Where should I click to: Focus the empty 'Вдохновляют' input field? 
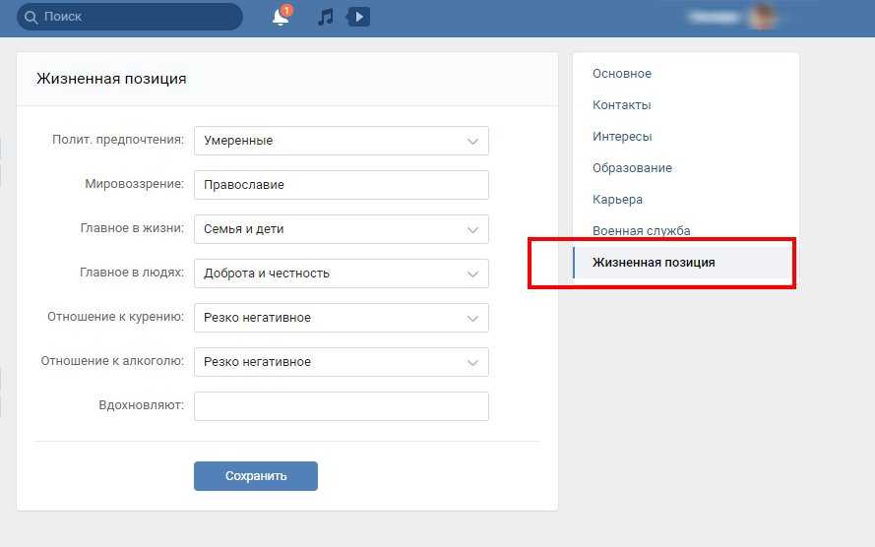click(341, 406)
